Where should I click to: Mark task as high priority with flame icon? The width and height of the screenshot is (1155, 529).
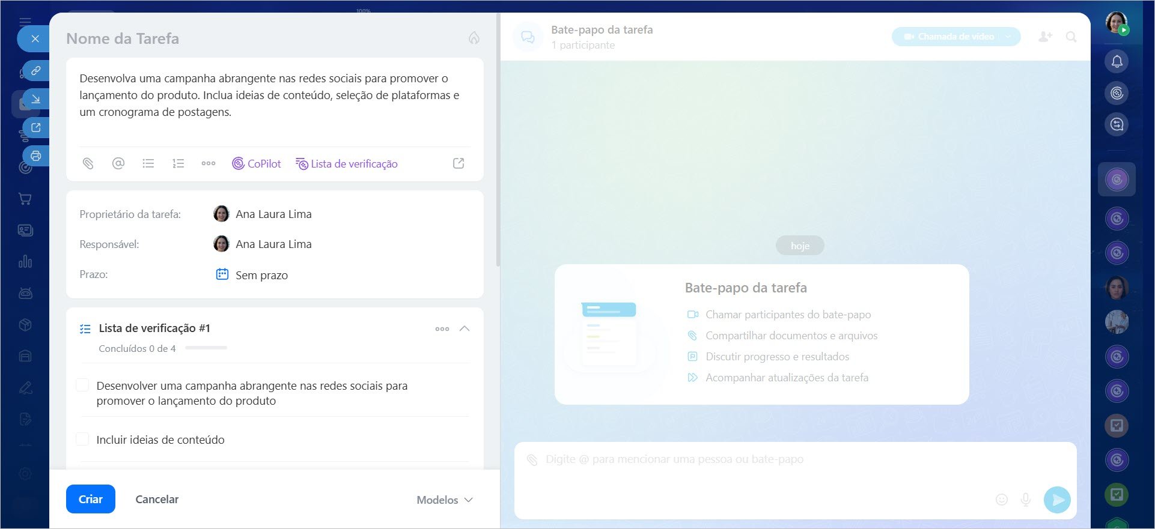click(474, 38)
